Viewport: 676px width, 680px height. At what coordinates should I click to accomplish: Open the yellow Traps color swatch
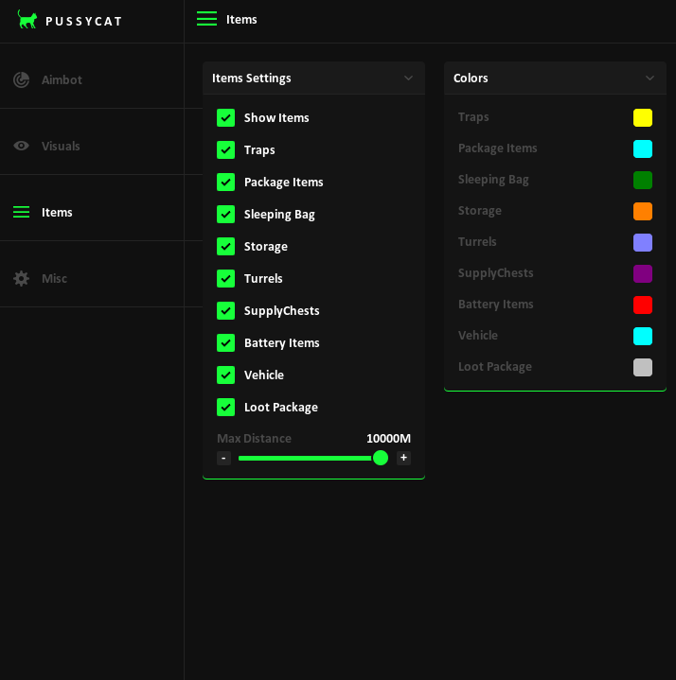pyautogui.click(x=642, y=117)
